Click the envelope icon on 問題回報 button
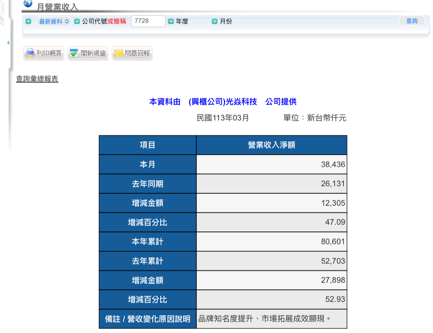The height and width of the screenshot is (333, 433). tap(119, 53)
